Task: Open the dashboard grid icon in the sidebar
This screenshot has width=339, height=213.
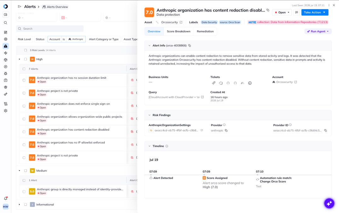Action: click(6, 32)
